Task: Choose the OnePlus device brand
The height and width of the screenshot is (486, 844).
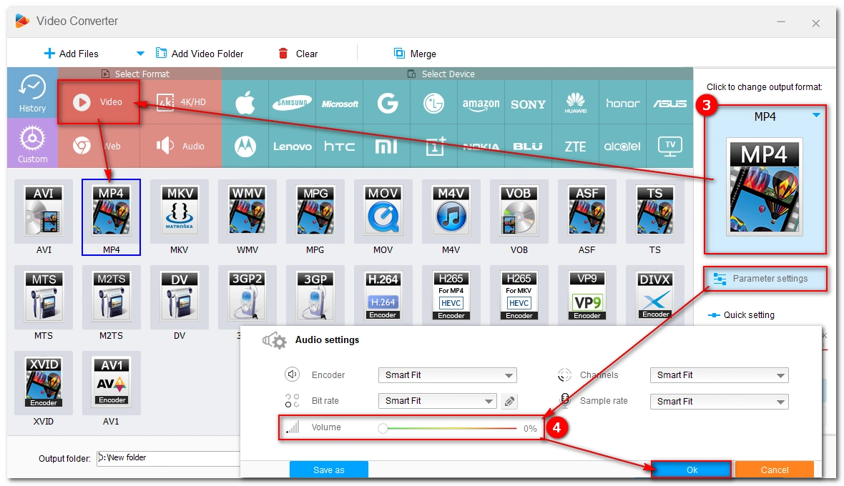Action: pyautogui.click(x=434, y=146)
